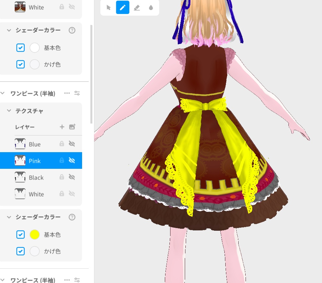Toggle the lock on the Black layer
The height and width of the screenshot is (283, 322).
coord(61,177)
